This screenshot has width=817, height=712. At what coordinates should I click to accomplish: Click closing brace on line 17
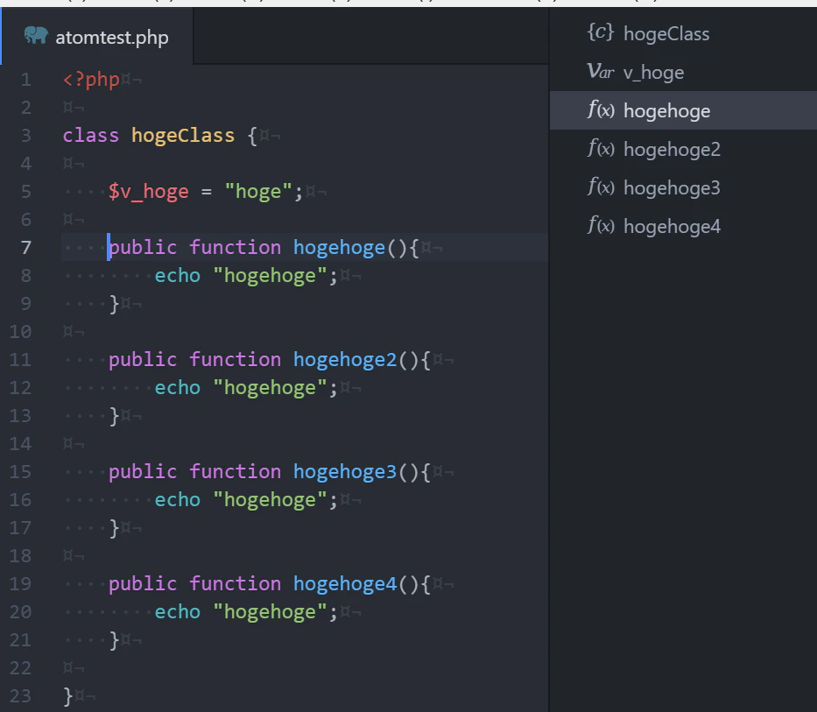pos(114,527)
